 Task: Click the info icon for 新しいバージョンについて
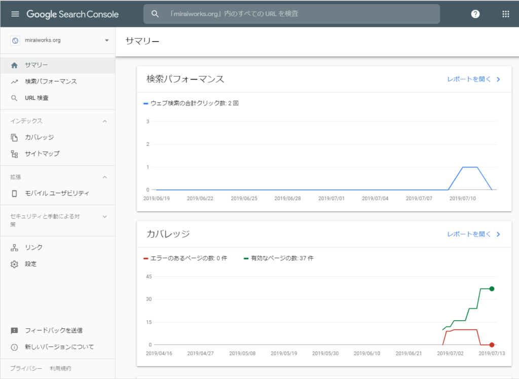coord(14,347)
